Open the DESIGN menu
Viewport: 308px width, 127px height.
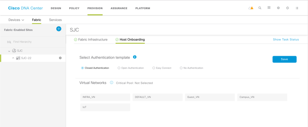56,8
